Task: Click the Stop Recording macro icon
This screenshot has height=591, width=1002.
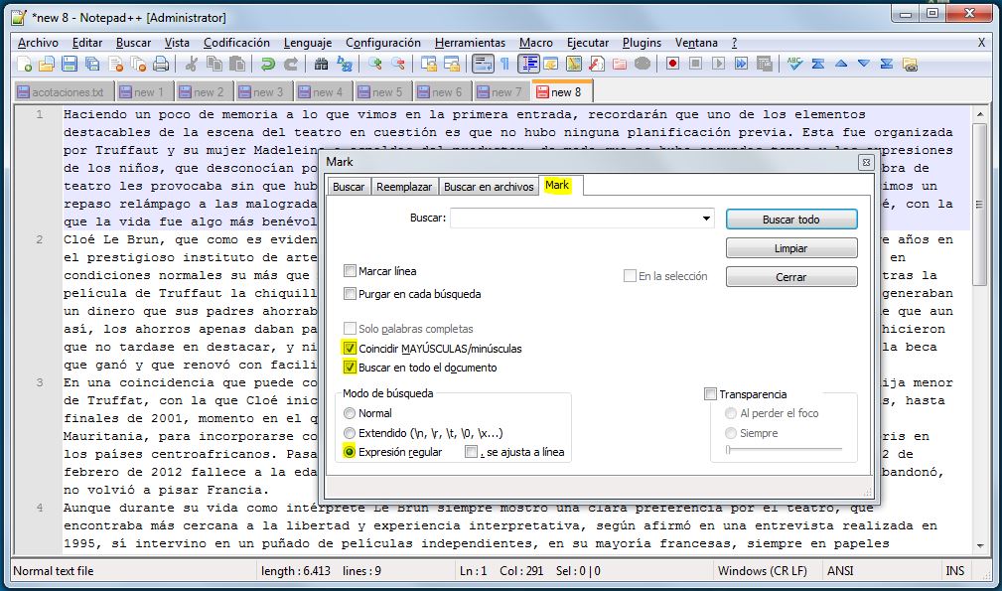Action: [x=695, y=64]
